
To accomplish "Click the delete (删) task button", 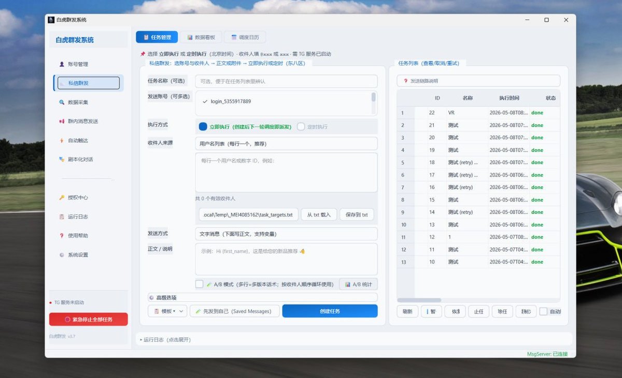I will click(526, 312).
